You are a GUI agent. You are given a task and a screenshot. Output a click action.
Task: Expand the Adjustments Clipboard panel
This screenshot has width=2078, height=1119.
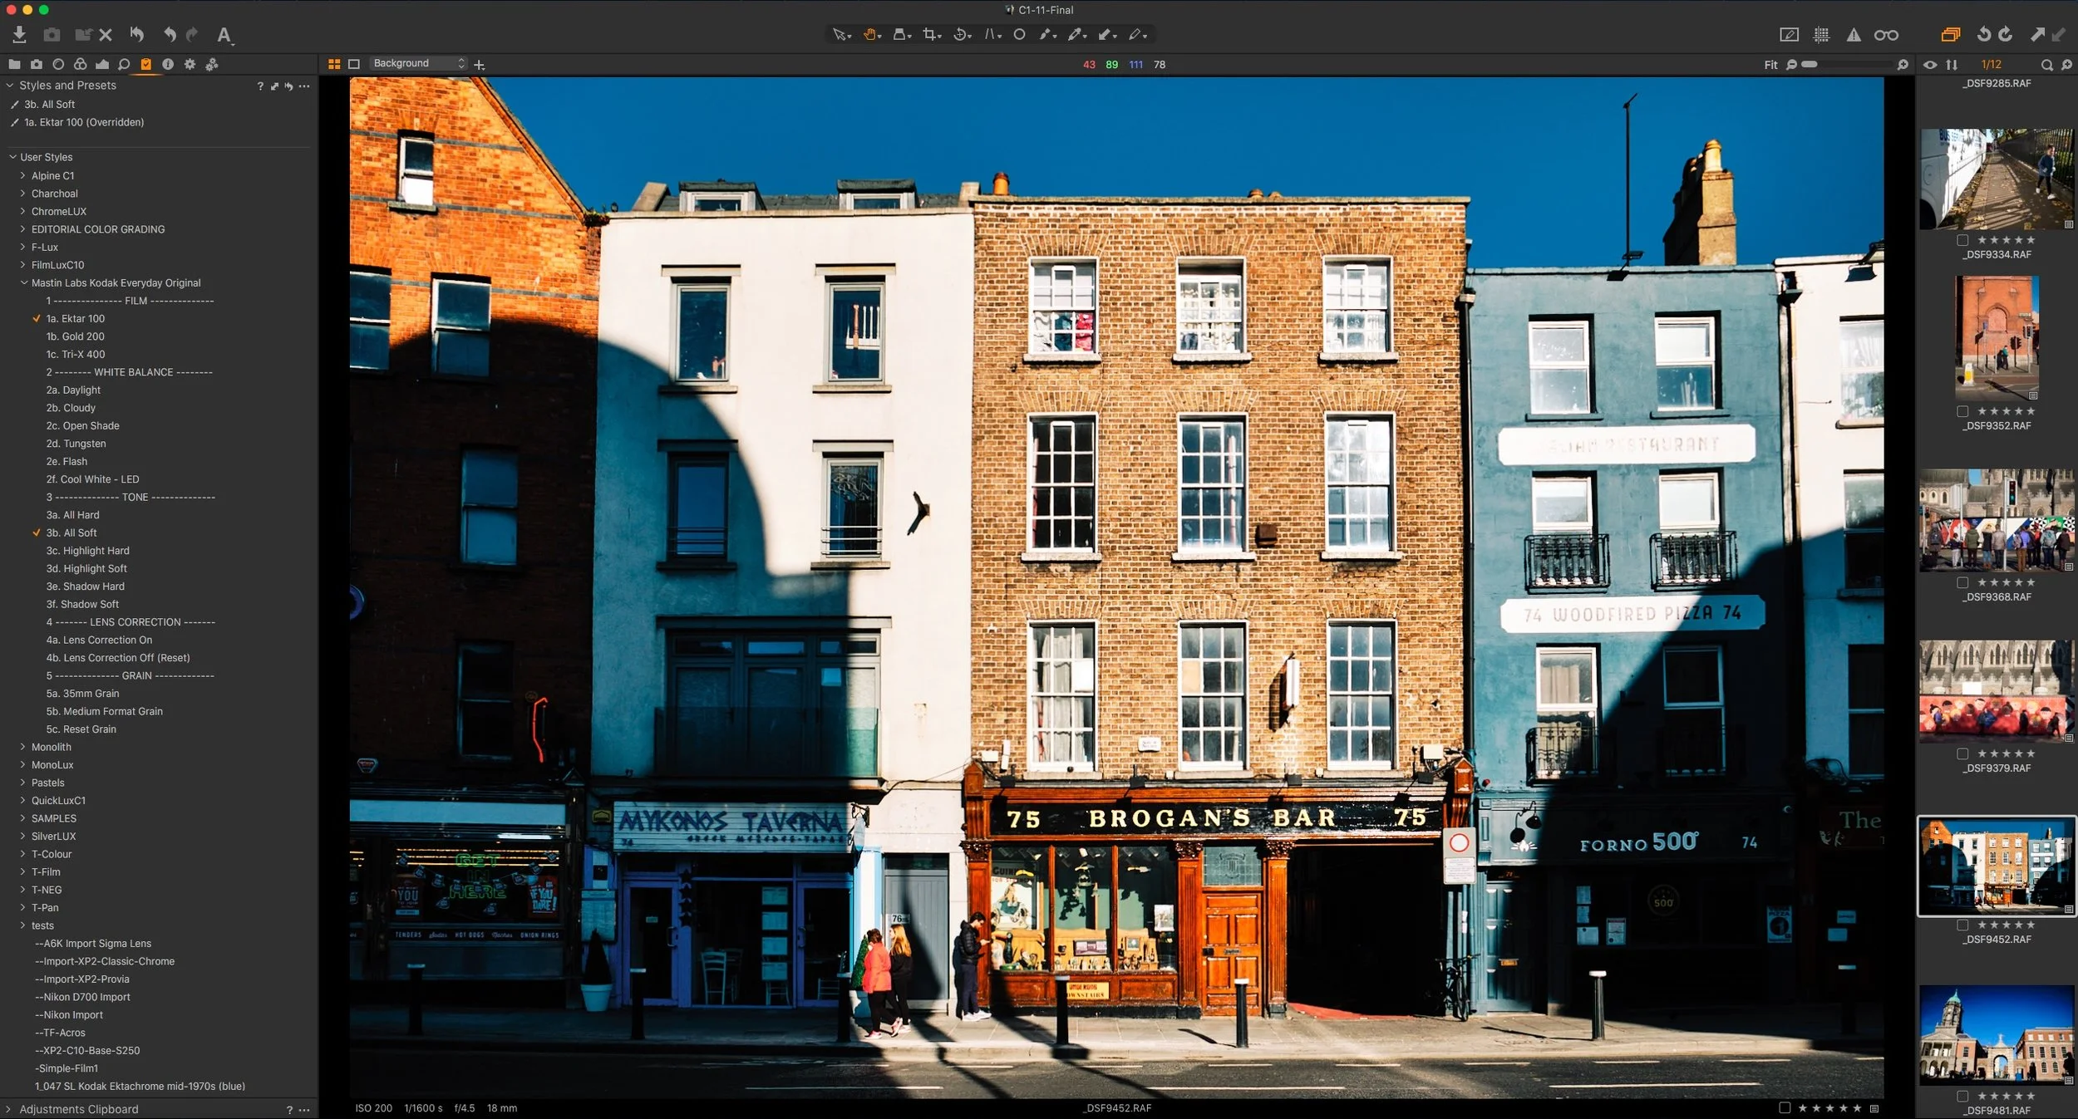pyautogui.click(x=8, y=1109)
